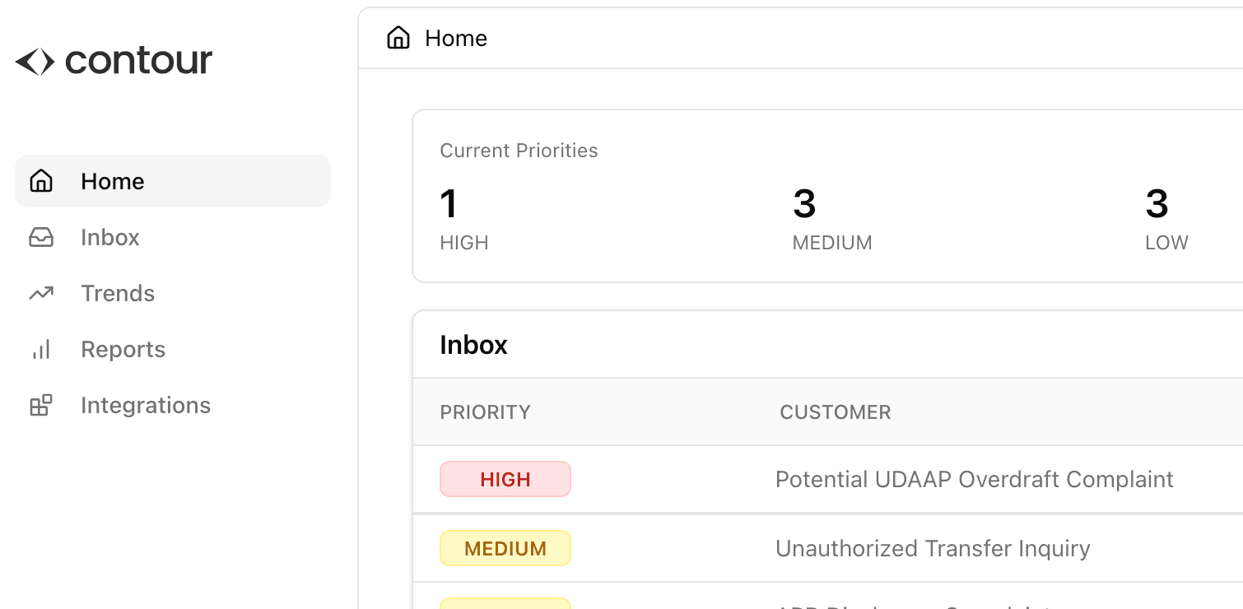
Task: Open the Trends page
Action: click(x=118, y=293)
